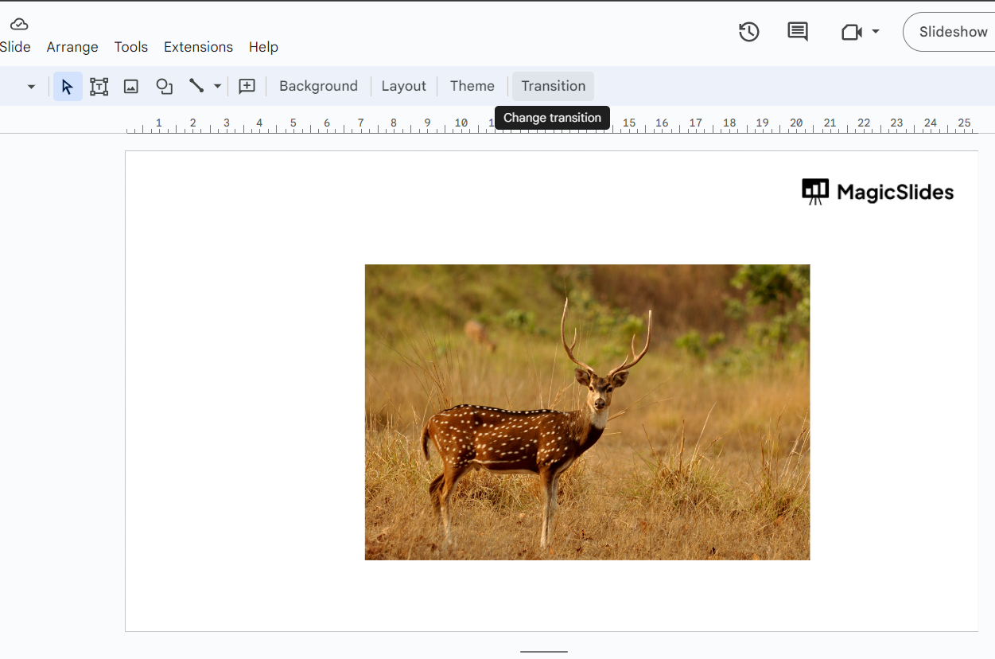Select the deer image on slide
Viewport: 995px width, 659px height.
[x=587, y=412]
